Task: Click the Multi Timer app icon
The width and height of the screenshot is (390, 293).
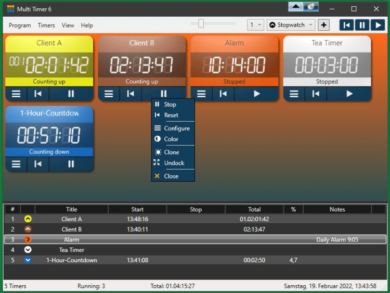Action: coord(11,9)
